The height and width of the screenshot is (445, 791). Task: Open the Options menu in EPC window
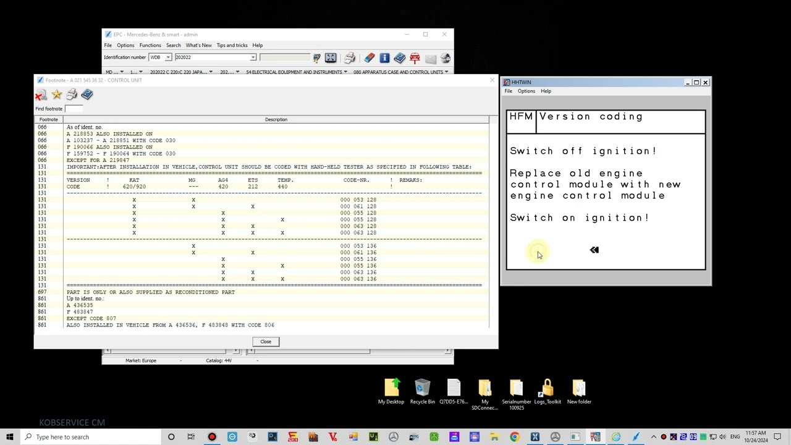(x=125, y=45)
